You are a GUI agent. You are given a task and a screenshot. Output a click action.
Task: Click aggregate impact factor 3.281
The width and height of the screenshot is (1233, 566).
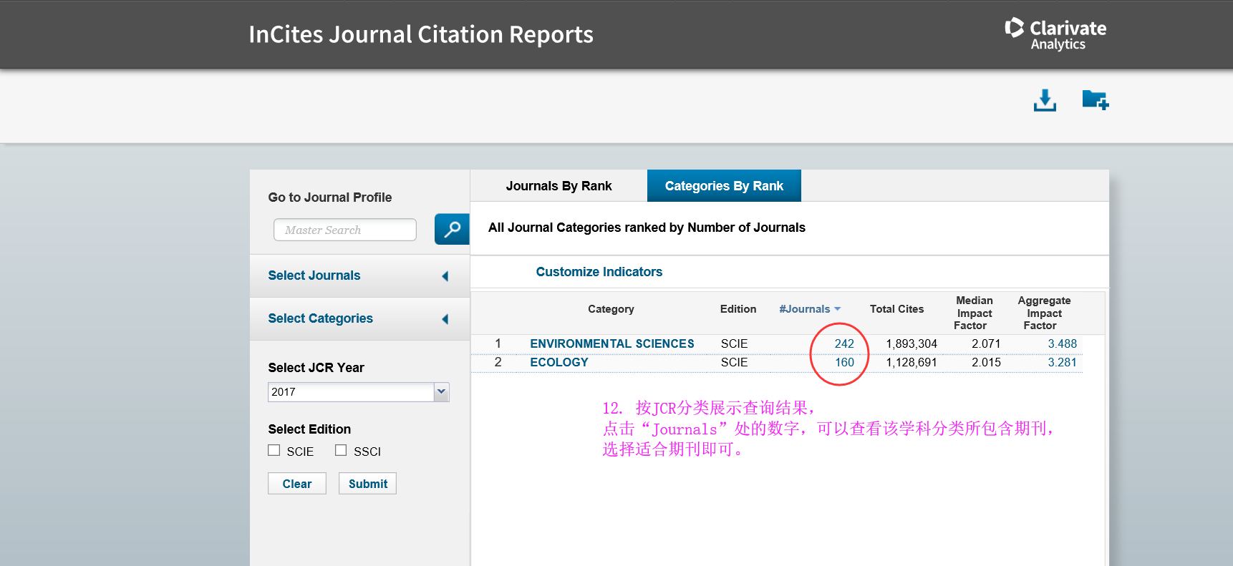point(1063,362)
